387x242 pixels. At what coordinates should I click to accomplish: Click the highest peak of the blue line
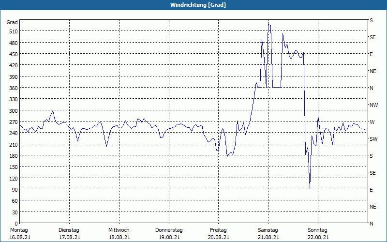click(269, 24)
